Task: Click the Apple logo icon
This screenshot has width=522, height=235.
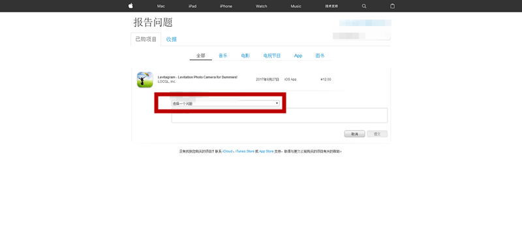Action: [x=131, y=6]
